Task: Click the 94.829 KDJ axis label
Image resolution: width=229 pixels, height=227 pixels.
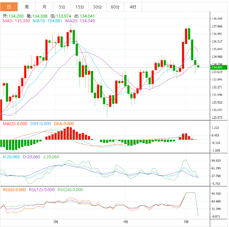Action: (216, 161)
